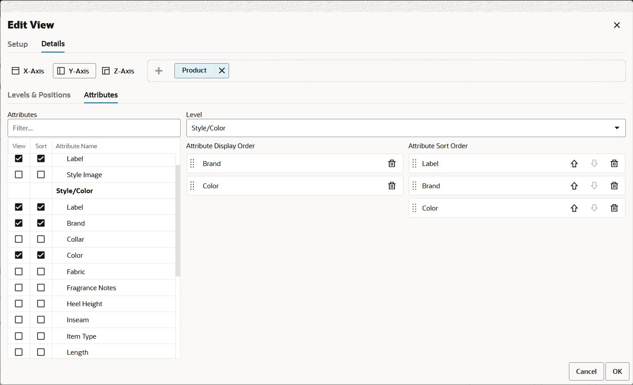Check Sort checkbox for Length
The height and width of the screenshot is (385, 633).
(41, 352)
